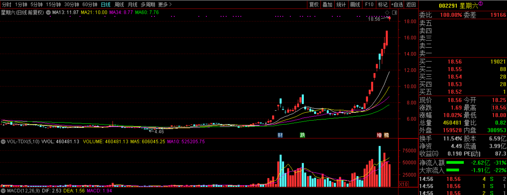Click the 4.46 low price annotation
The image size is (507, 195).
[159, 132]
